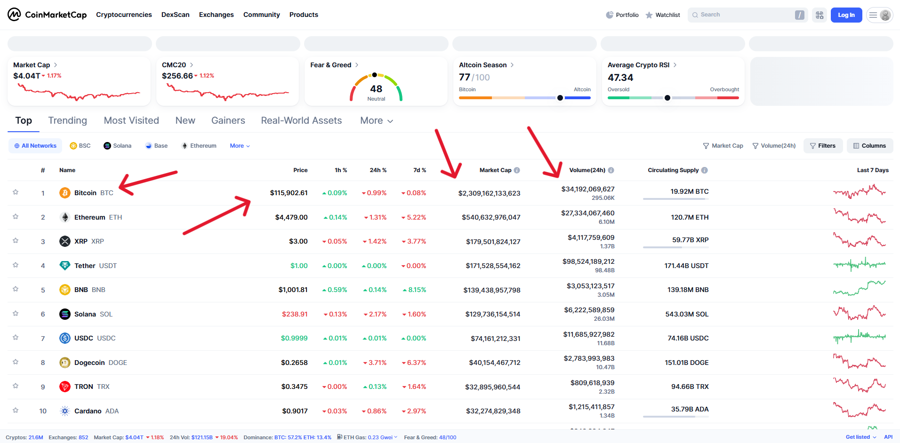This screenshot has height=443, width=900.
Task: Open the QR code scanner icon
Action: [x=820, y=15]
